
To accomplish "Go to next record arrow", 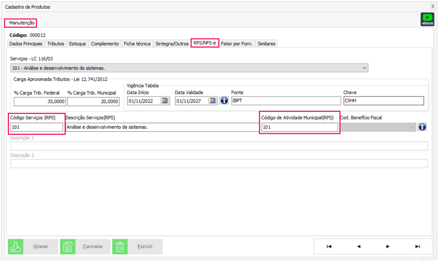I will click(x=388, y=246).
